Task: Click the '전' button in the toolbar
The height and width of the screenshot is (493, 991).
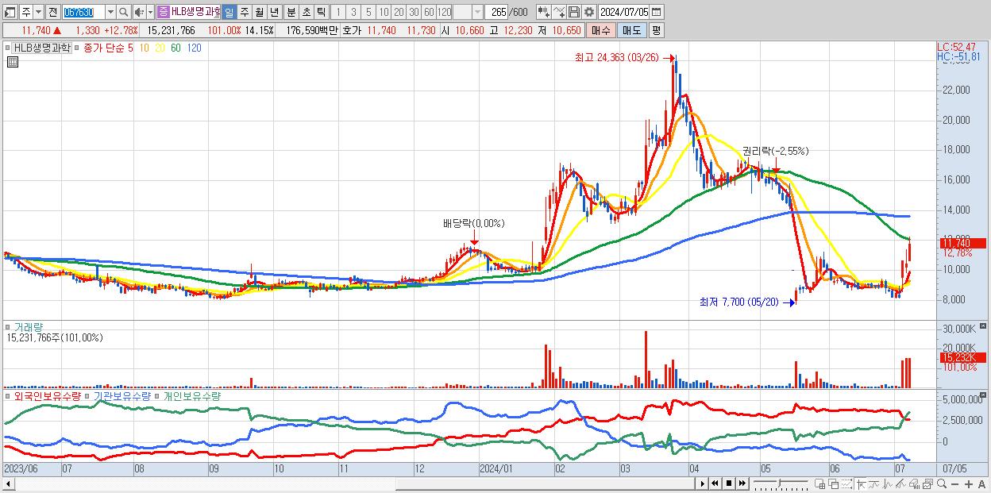Action: pyautogui.click(x=52, y=12)
